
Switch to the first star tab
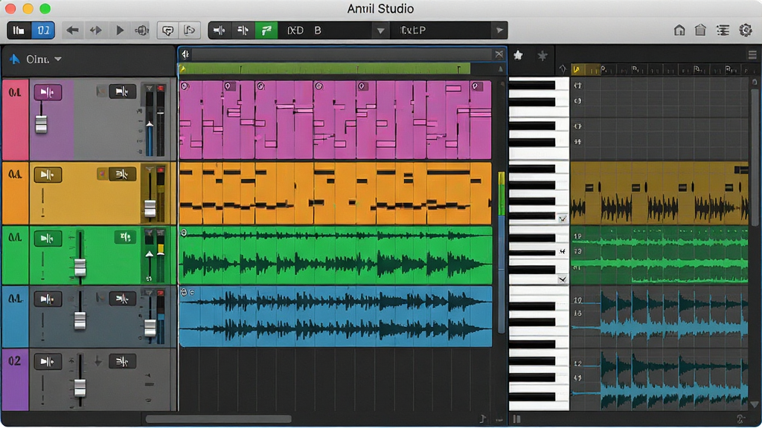(518, 55)
